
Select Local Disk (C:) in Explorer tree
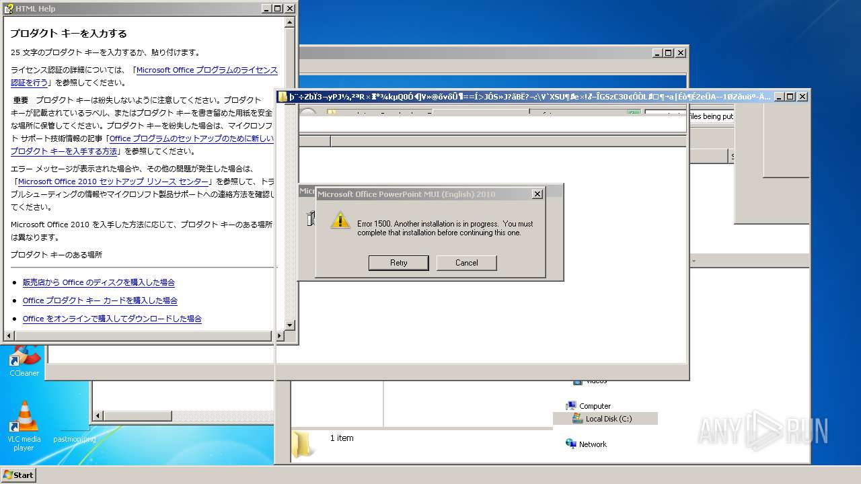click(x=605, y=419)
